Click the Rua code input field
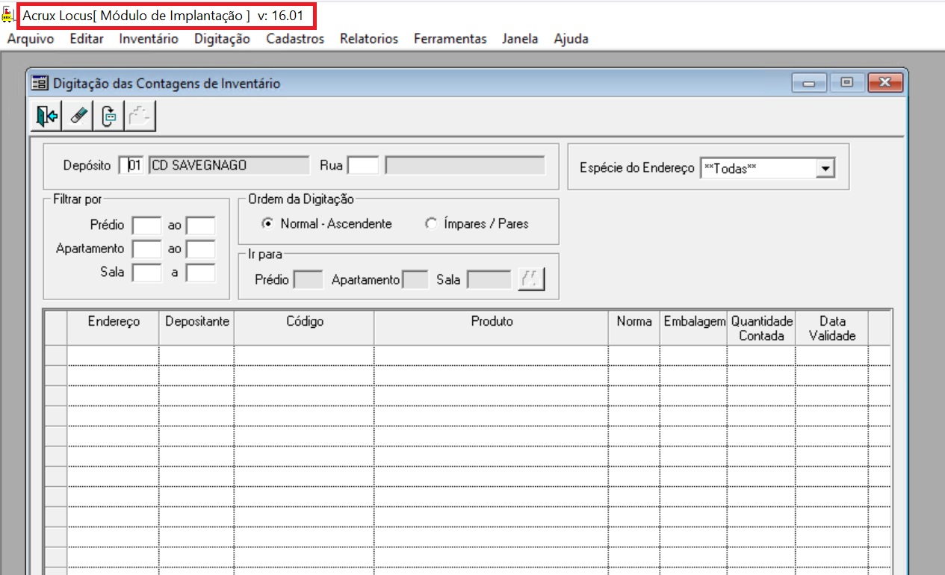This screenshot has height=575, width=945. tap(364, 165)
